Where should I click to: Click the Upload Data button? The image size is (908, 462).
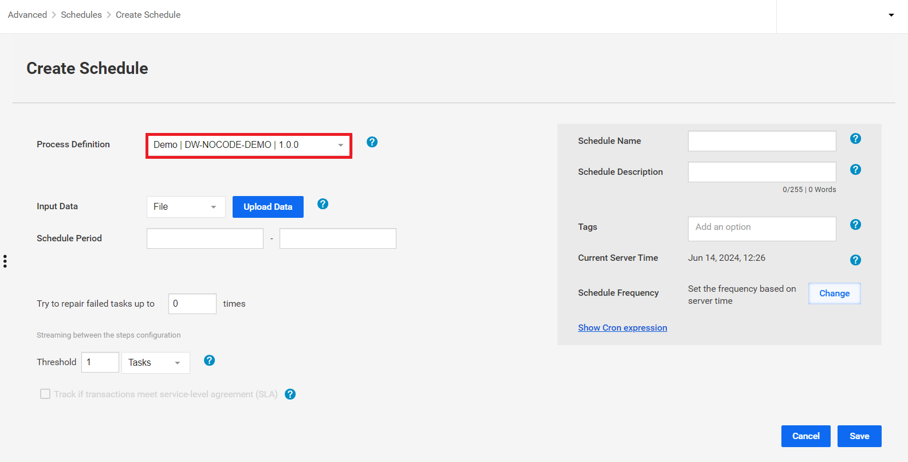(268, 207)
